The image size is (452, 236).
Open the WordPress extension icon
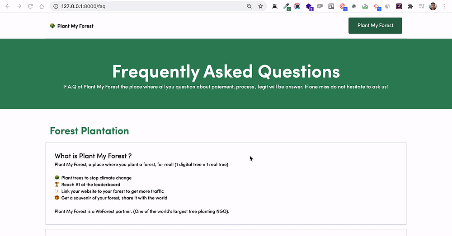point(354,6)
